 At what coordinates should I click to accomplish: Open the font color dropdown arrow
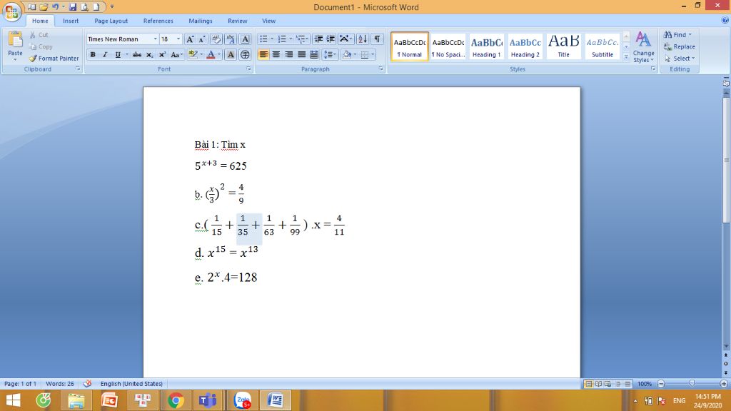[219, 54]
